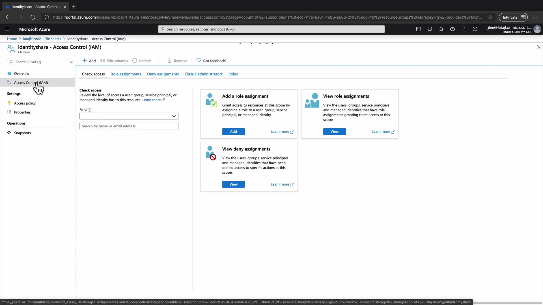Open the portal hamburger menu
The height and width of the screenshot is (305, 543).
click(7, 29)
